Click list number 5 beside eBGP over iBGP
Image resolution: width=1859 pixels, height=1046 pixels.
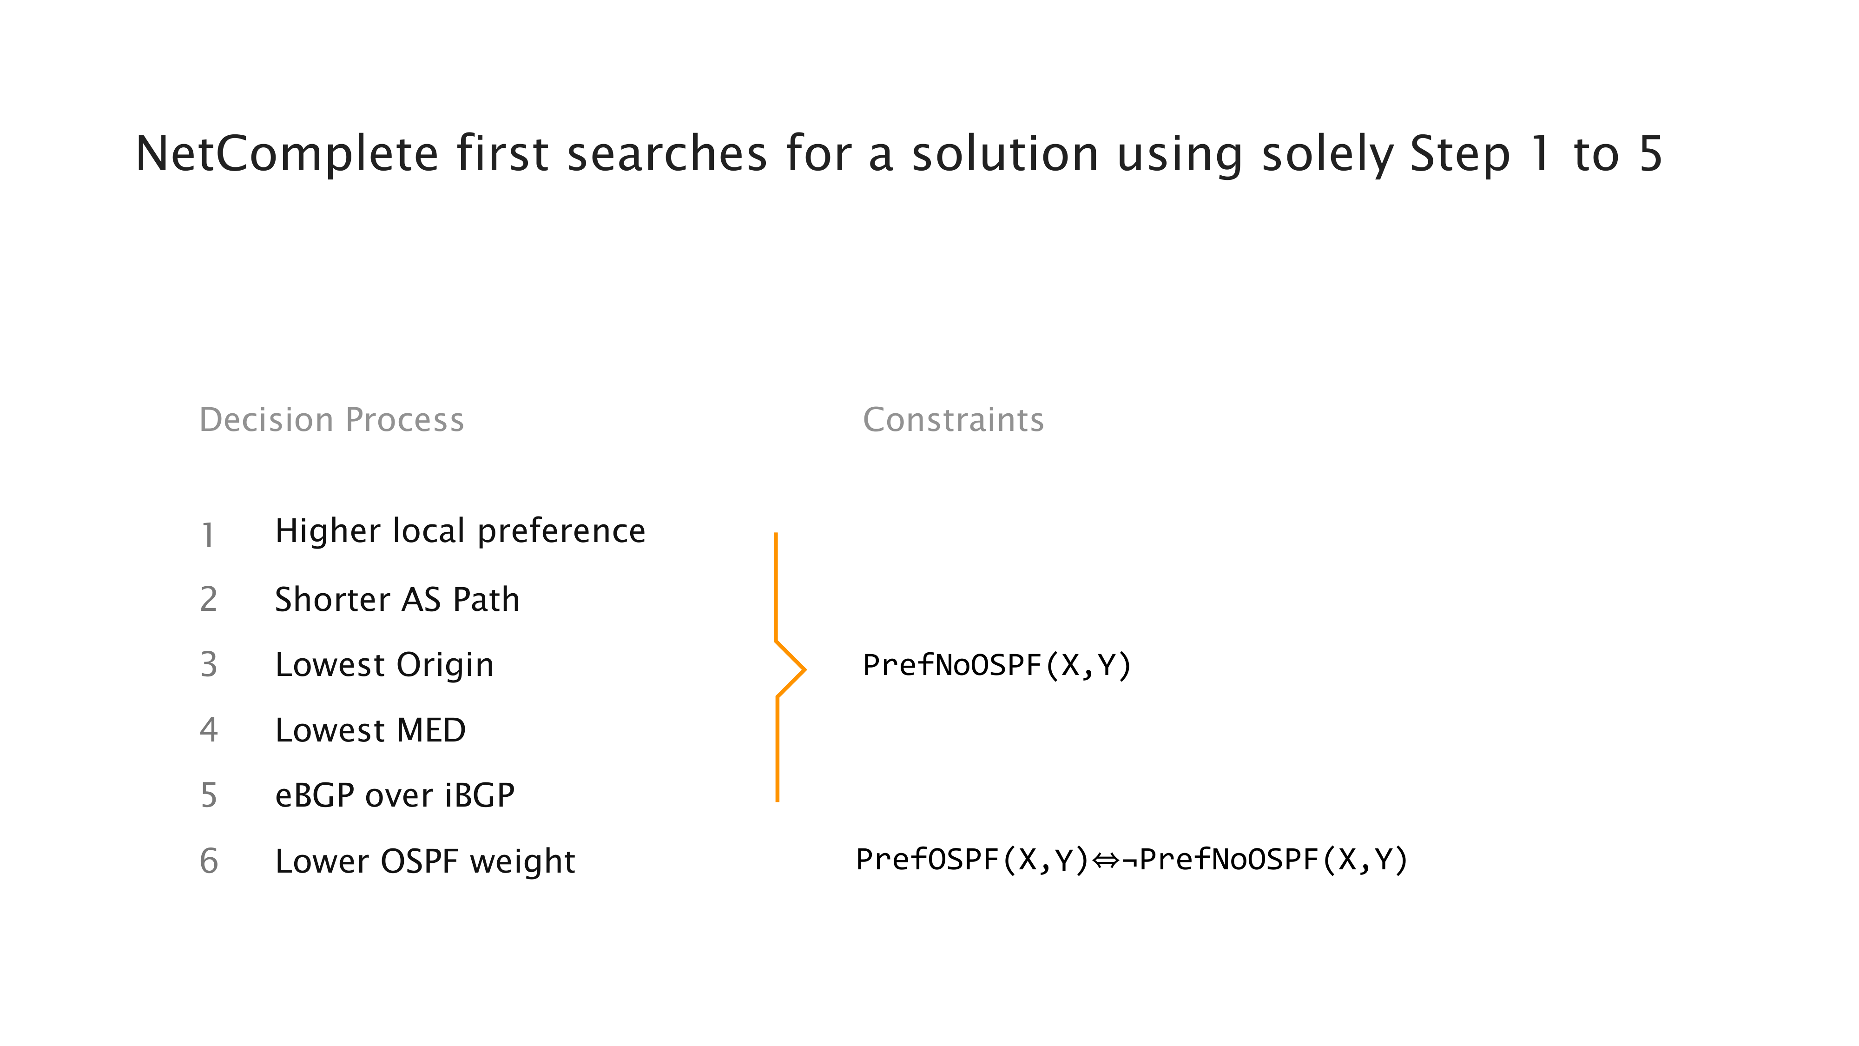pos(208,795)
